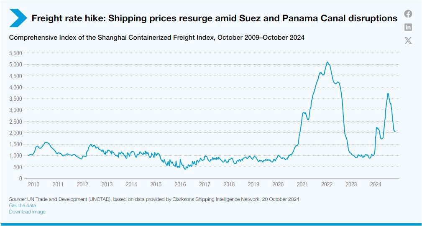Open the 'Get the data' link
This screenshot has width=422, height=226.
click(x=23, y=206)
